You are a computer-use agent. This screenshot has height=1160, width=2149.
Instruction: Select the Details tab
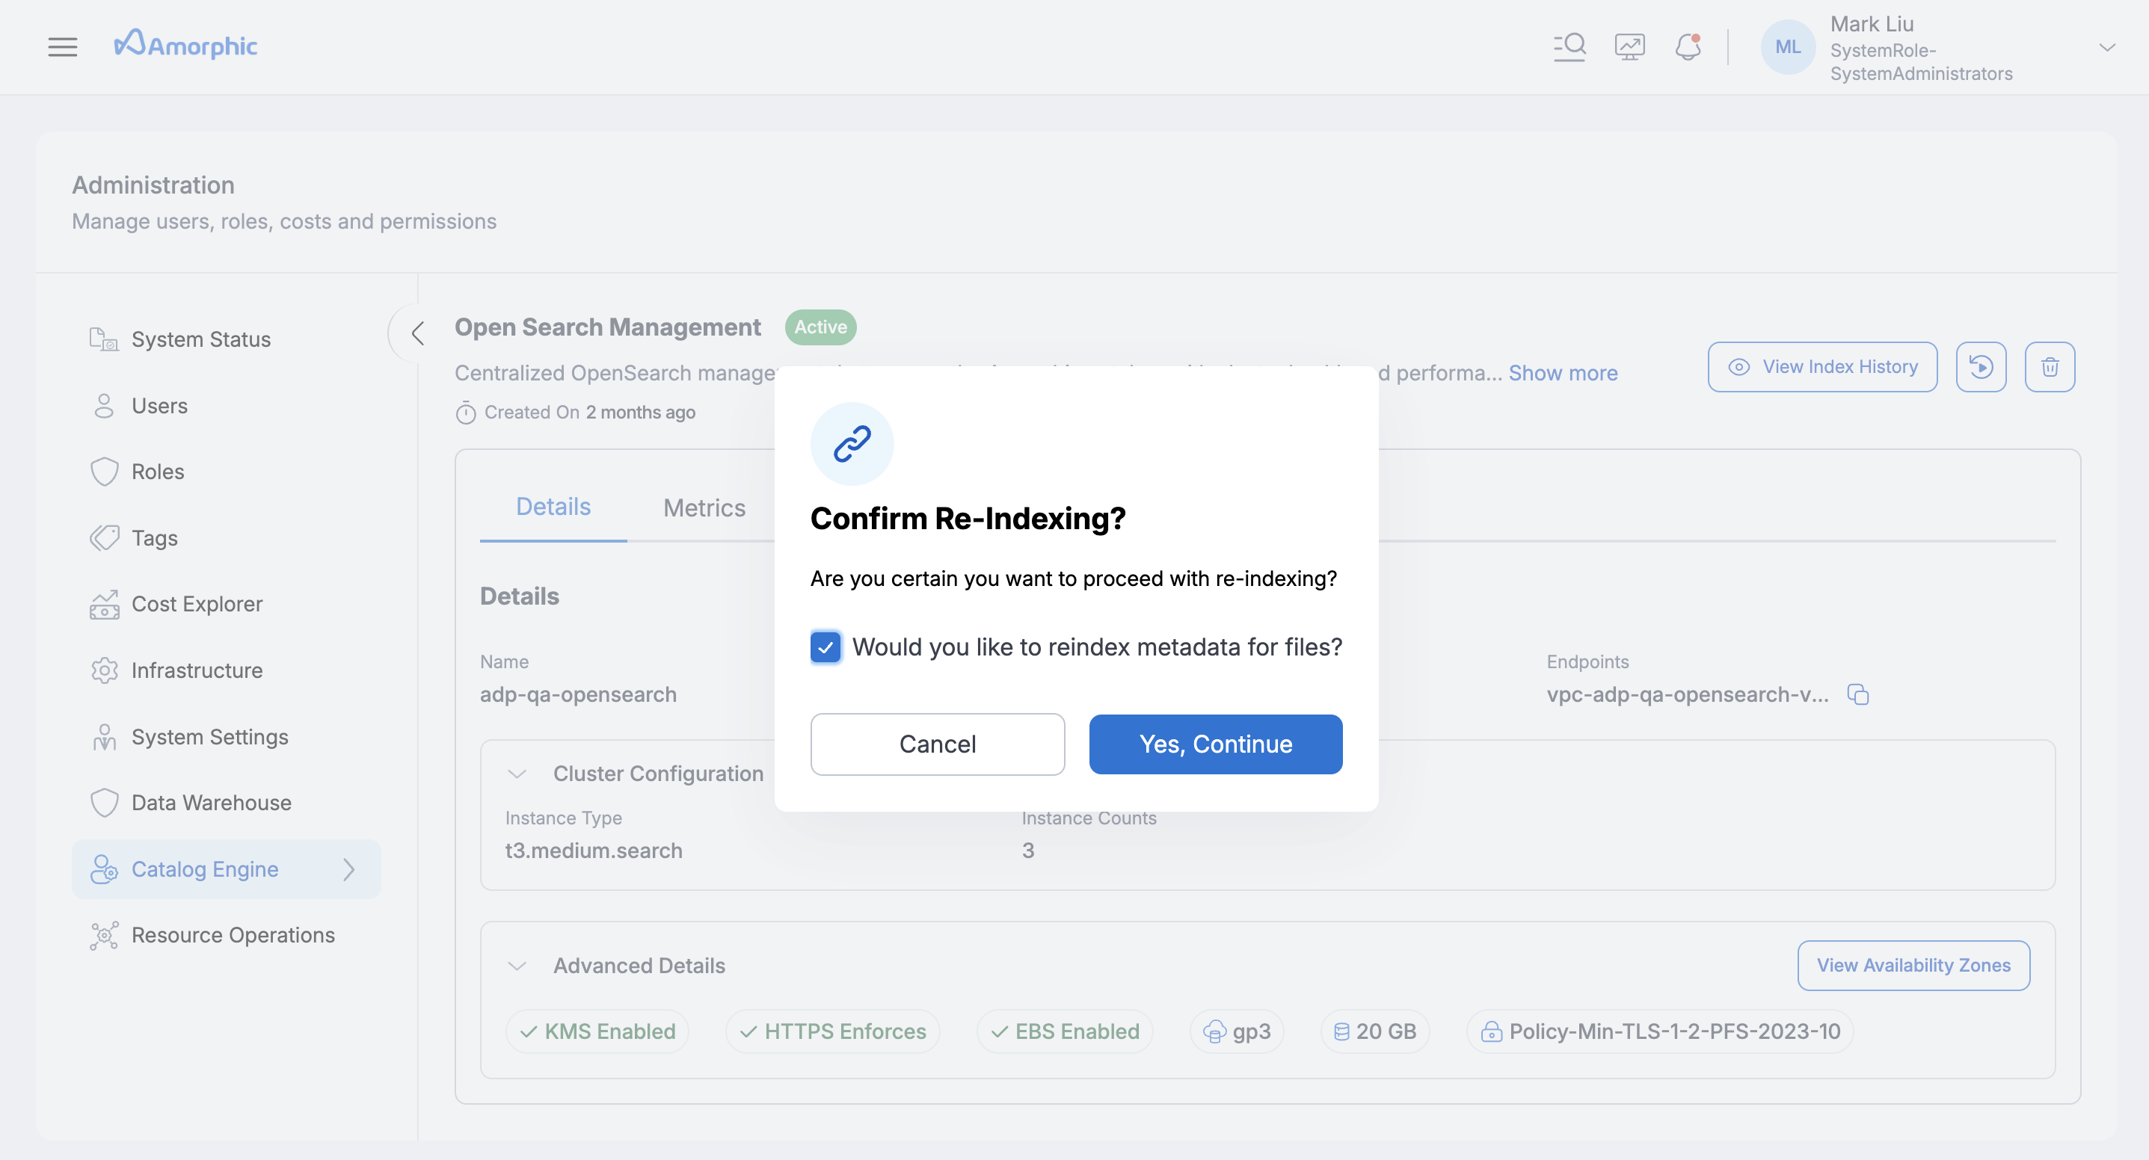(553, 507)
